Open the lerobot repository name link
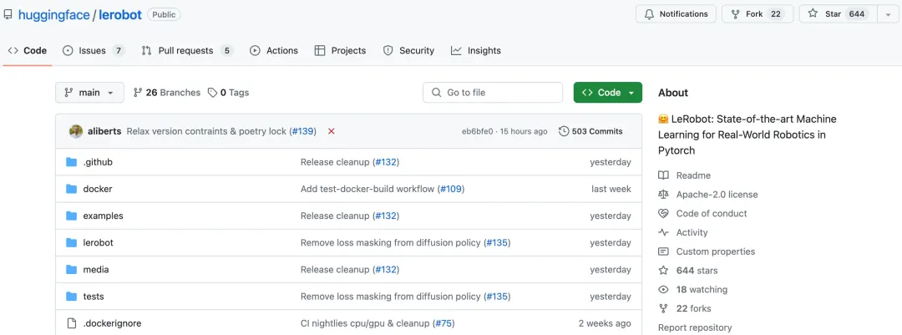This screenshot has width=902, height=335. tap(120, 15)
